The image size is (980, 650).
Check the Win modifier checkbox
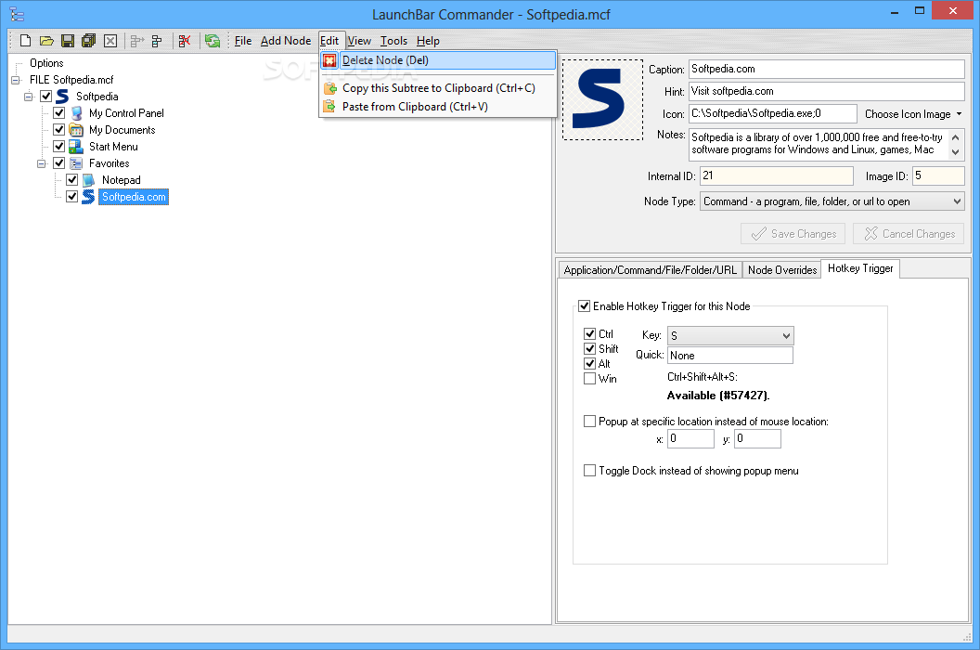tap(589, 379)
